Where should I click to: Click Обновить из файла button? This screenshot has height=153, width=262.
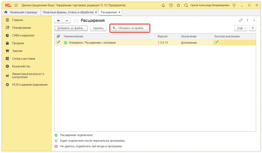[x=130, y=28]
